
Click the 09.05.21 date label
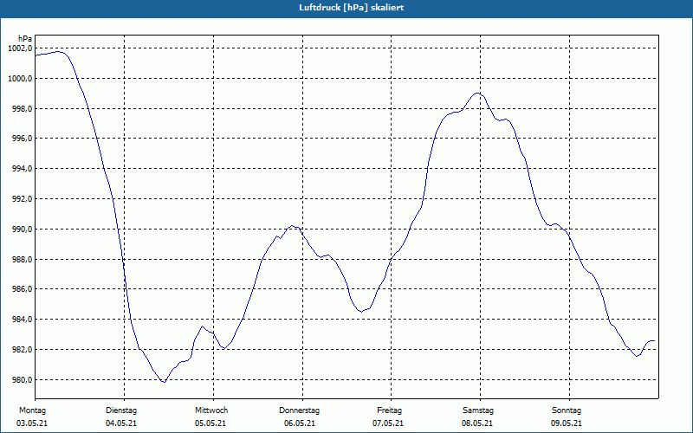(x=567, y=423)
